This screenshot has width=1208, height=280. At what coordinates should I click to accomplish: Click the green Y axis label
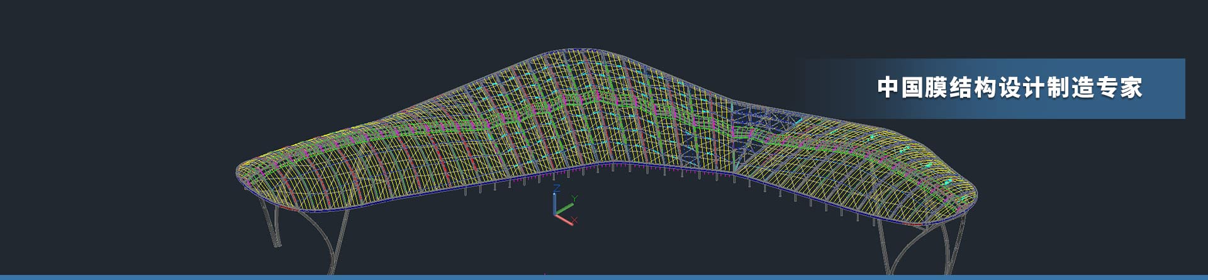(574, 199)
